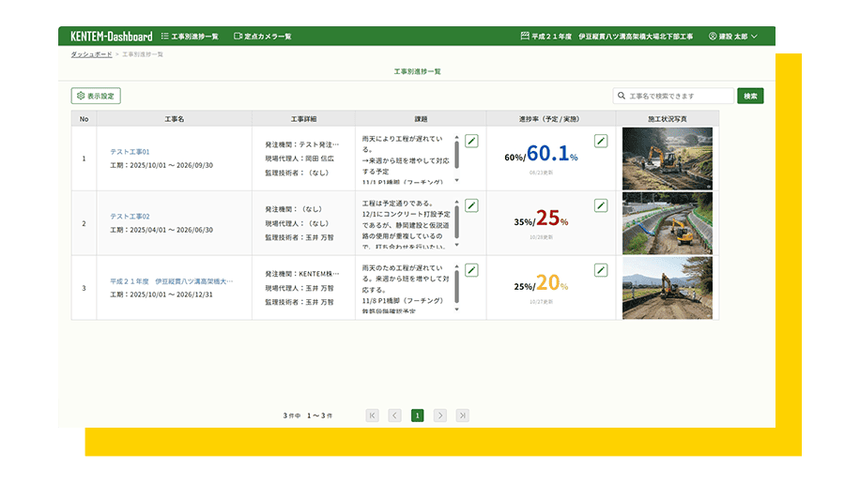Image resolution: width=860 pixels, height=483 pixels.
Task: Click up arrow of テスト工事01 課題 scroll
Action: 457,138
